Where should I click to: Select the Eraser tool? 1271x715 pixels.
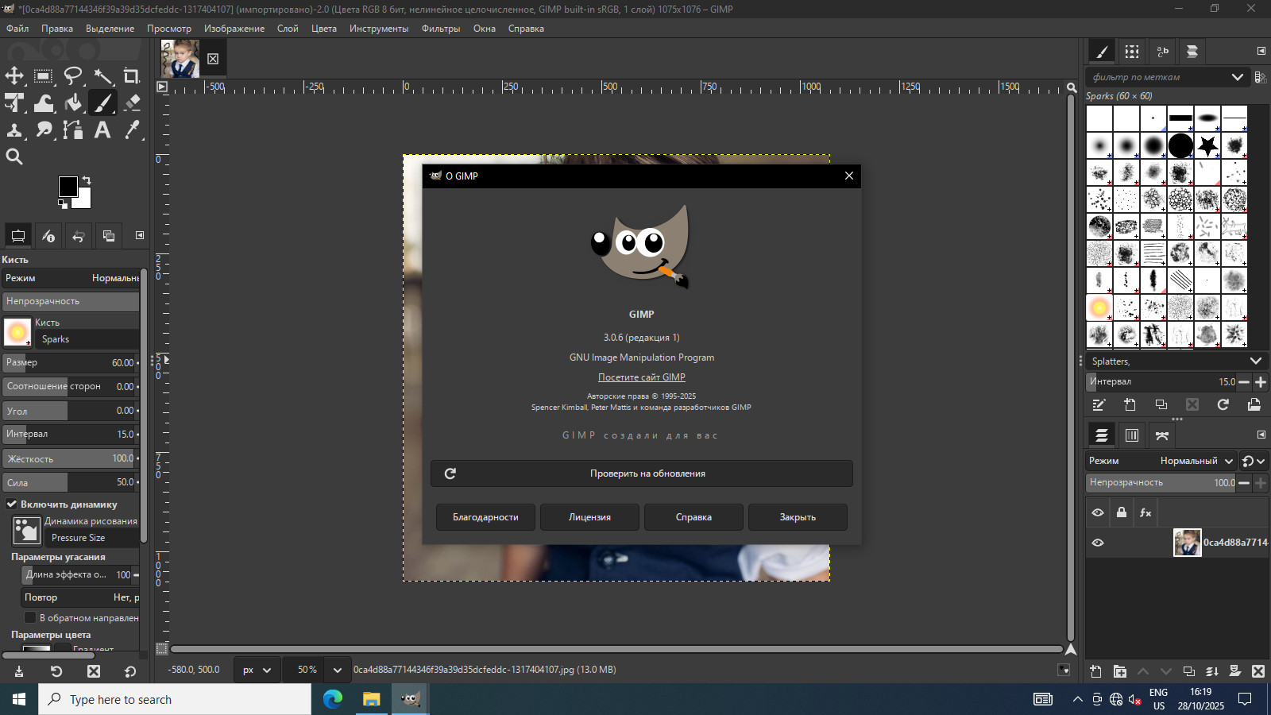(132, 102)
